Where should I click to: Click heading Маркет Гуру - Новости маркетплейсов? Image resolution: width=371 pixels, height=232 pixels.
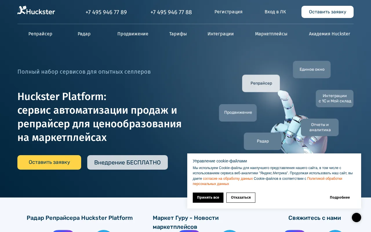coord(186,222)
